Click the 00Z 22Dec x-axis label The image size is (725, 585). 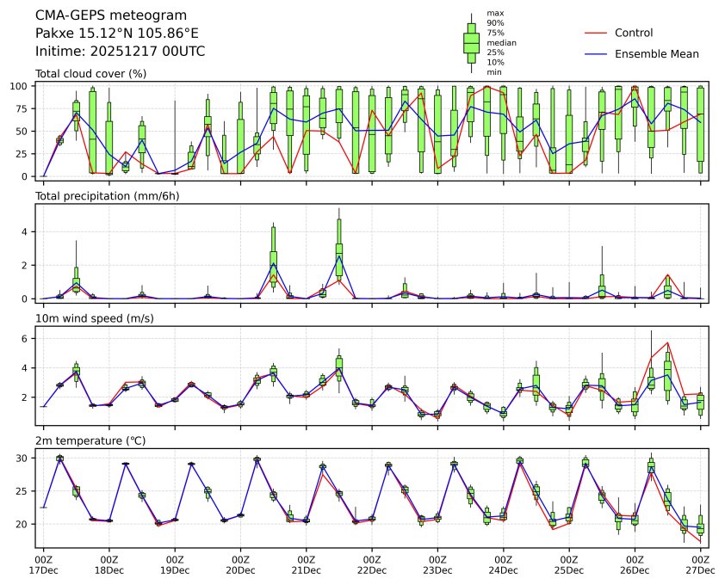point(372,564)
